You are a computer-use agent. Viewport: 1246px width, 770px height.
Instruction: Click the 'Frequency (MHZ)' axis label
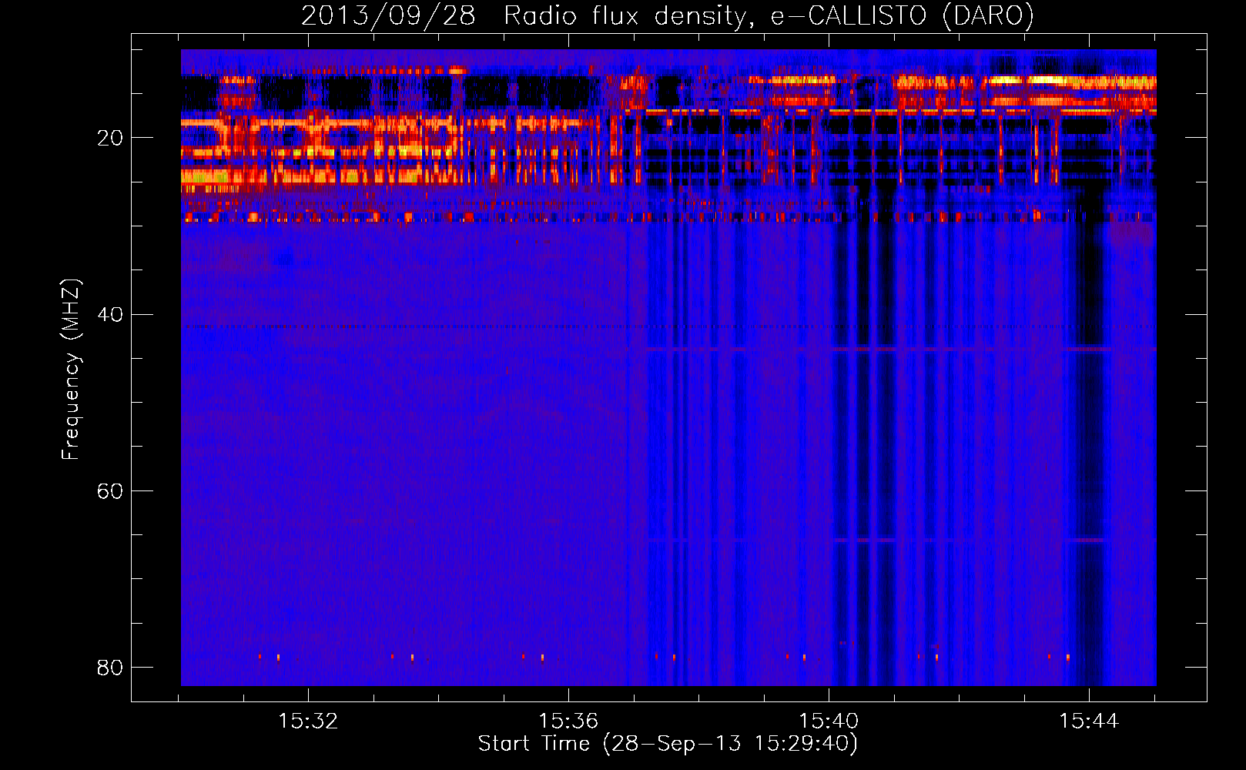click(71, 370)
